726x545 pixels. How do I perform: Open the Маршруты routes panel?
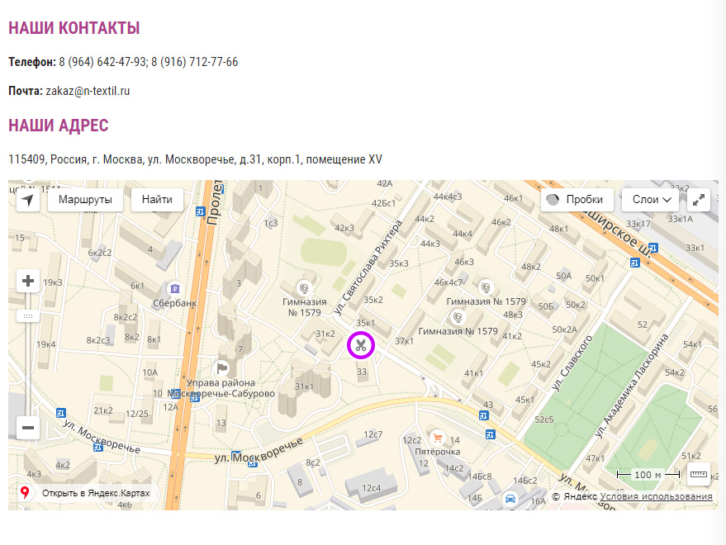pyautogui.click(x=85, y=200)
